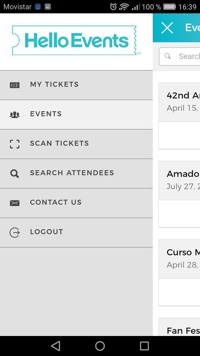Tap the scan frame icon
This screenshot has width=200, height=356.
coord(15,144)
